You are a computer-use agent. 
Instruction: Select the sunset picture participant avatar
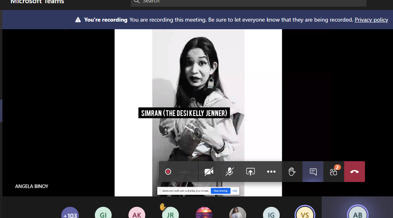(x=204, y=214)
